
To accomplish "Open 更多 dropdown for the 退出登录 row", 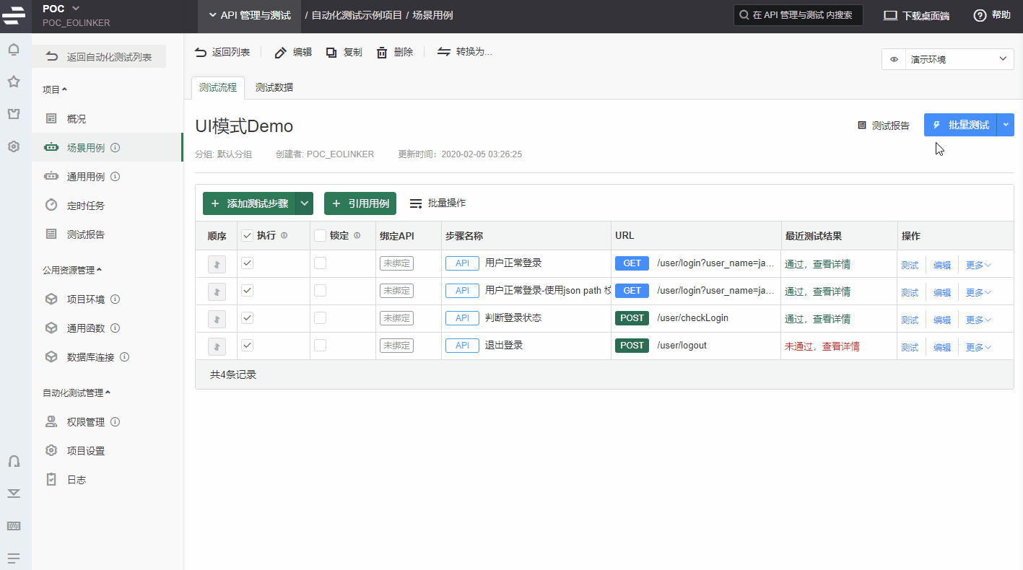I will tap(978, 347).
